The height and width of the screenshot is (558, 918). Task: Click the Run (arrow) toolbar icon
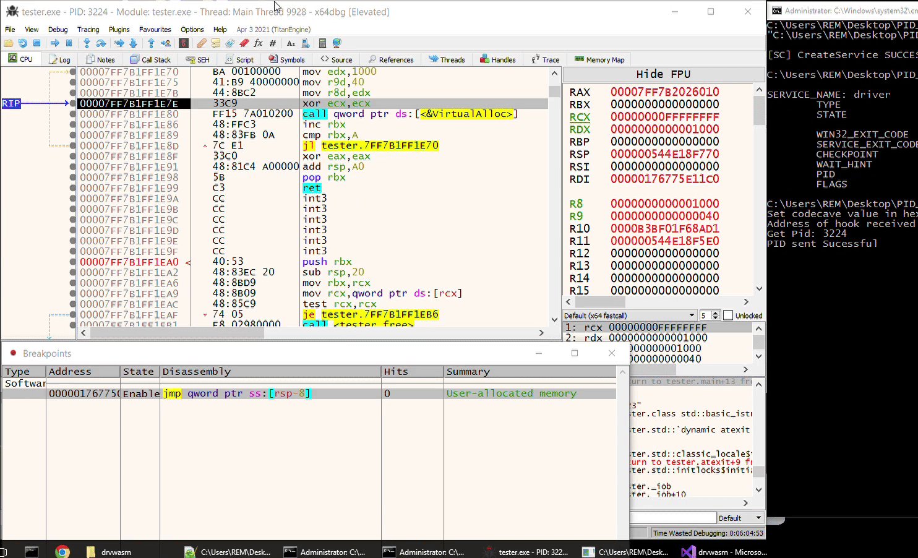54,43
